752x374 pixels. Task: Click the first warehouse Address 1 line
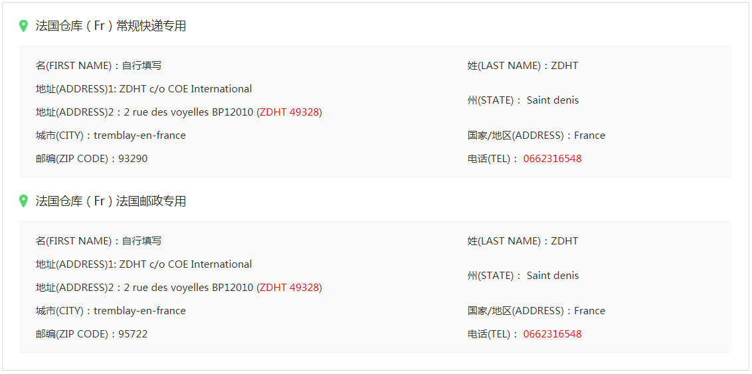143,89
